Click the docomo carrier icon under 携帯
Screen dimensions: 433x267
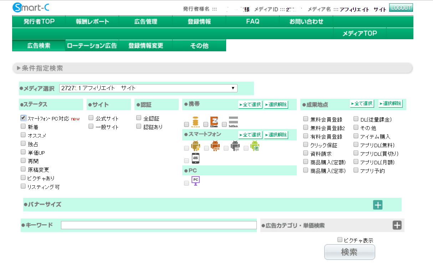(195, 122)
